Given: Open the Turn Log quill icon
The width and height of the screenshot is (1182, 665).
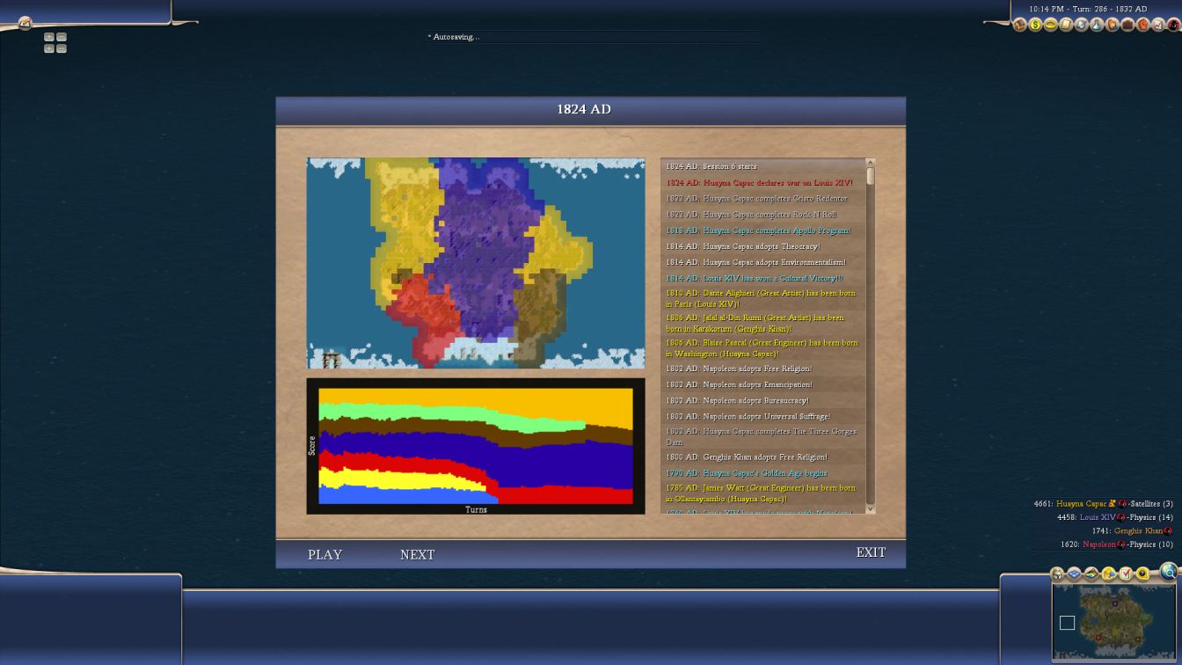Looking at the screenshot, I should (25, 24).
